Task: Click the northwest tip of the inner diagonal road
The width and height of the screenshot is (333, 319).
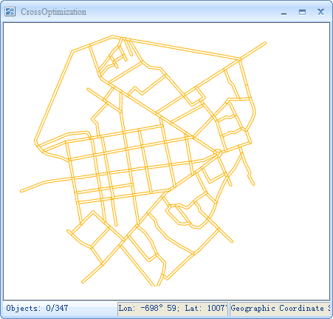Action: click(88, 89)
